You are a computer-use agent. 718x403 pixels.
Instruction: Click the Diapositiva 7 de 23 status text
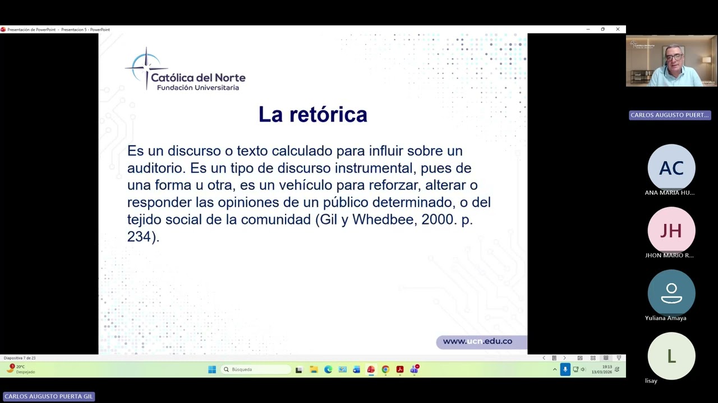point(20,358)
